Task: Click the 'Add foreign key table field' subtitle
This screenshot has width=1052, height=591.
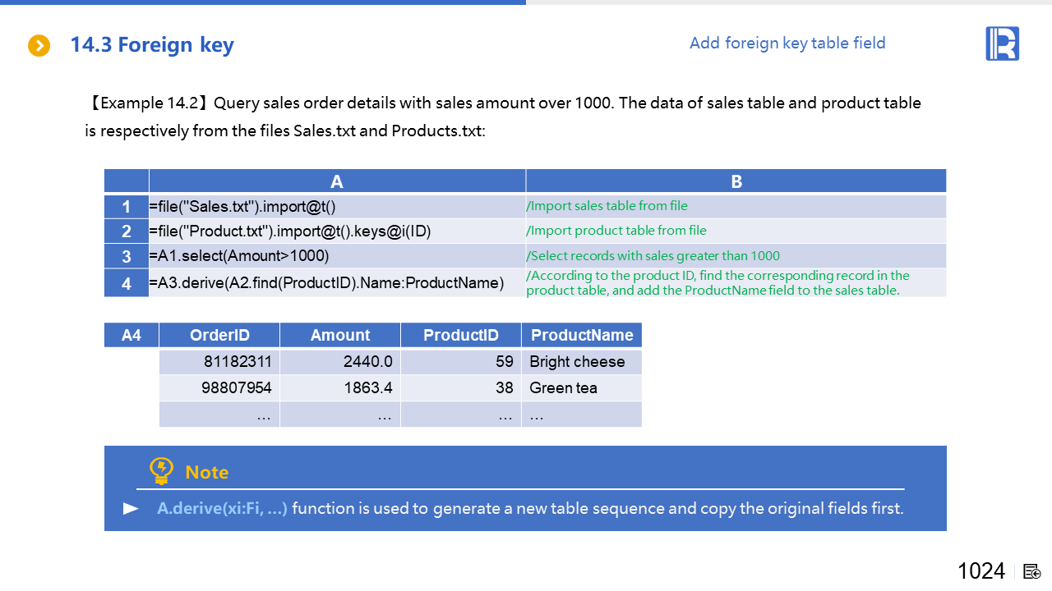Action: (x=787, y=43)
